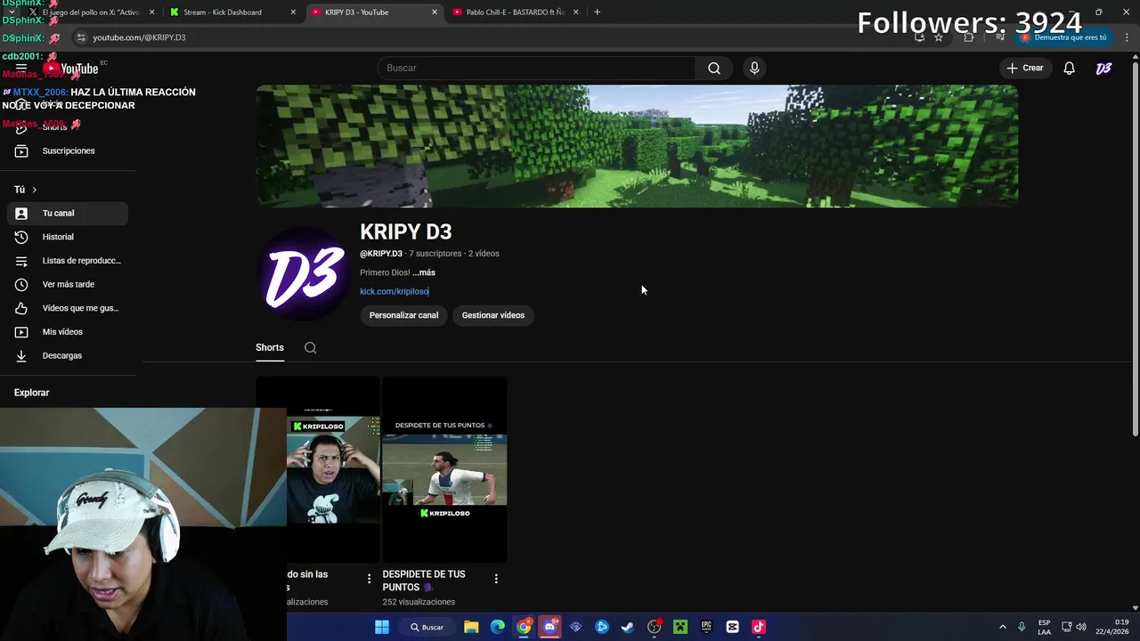Viewport: 1140px width, 641px height.
Task: Expand channel description with ...más
Action: point(424,272)
